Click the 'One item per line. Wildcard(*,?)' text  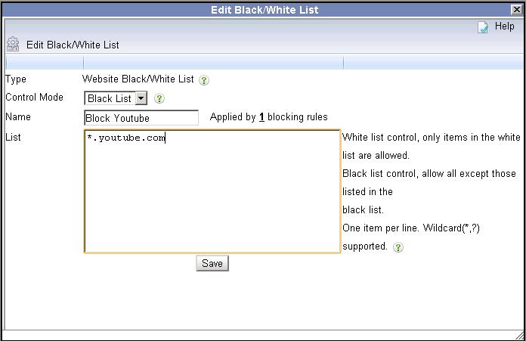[411, 228]
